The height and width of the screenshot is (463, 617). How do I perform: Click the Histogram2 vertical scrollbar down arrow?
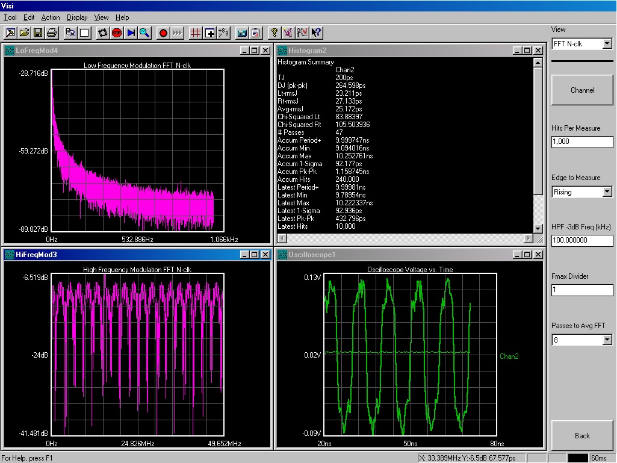538,228
